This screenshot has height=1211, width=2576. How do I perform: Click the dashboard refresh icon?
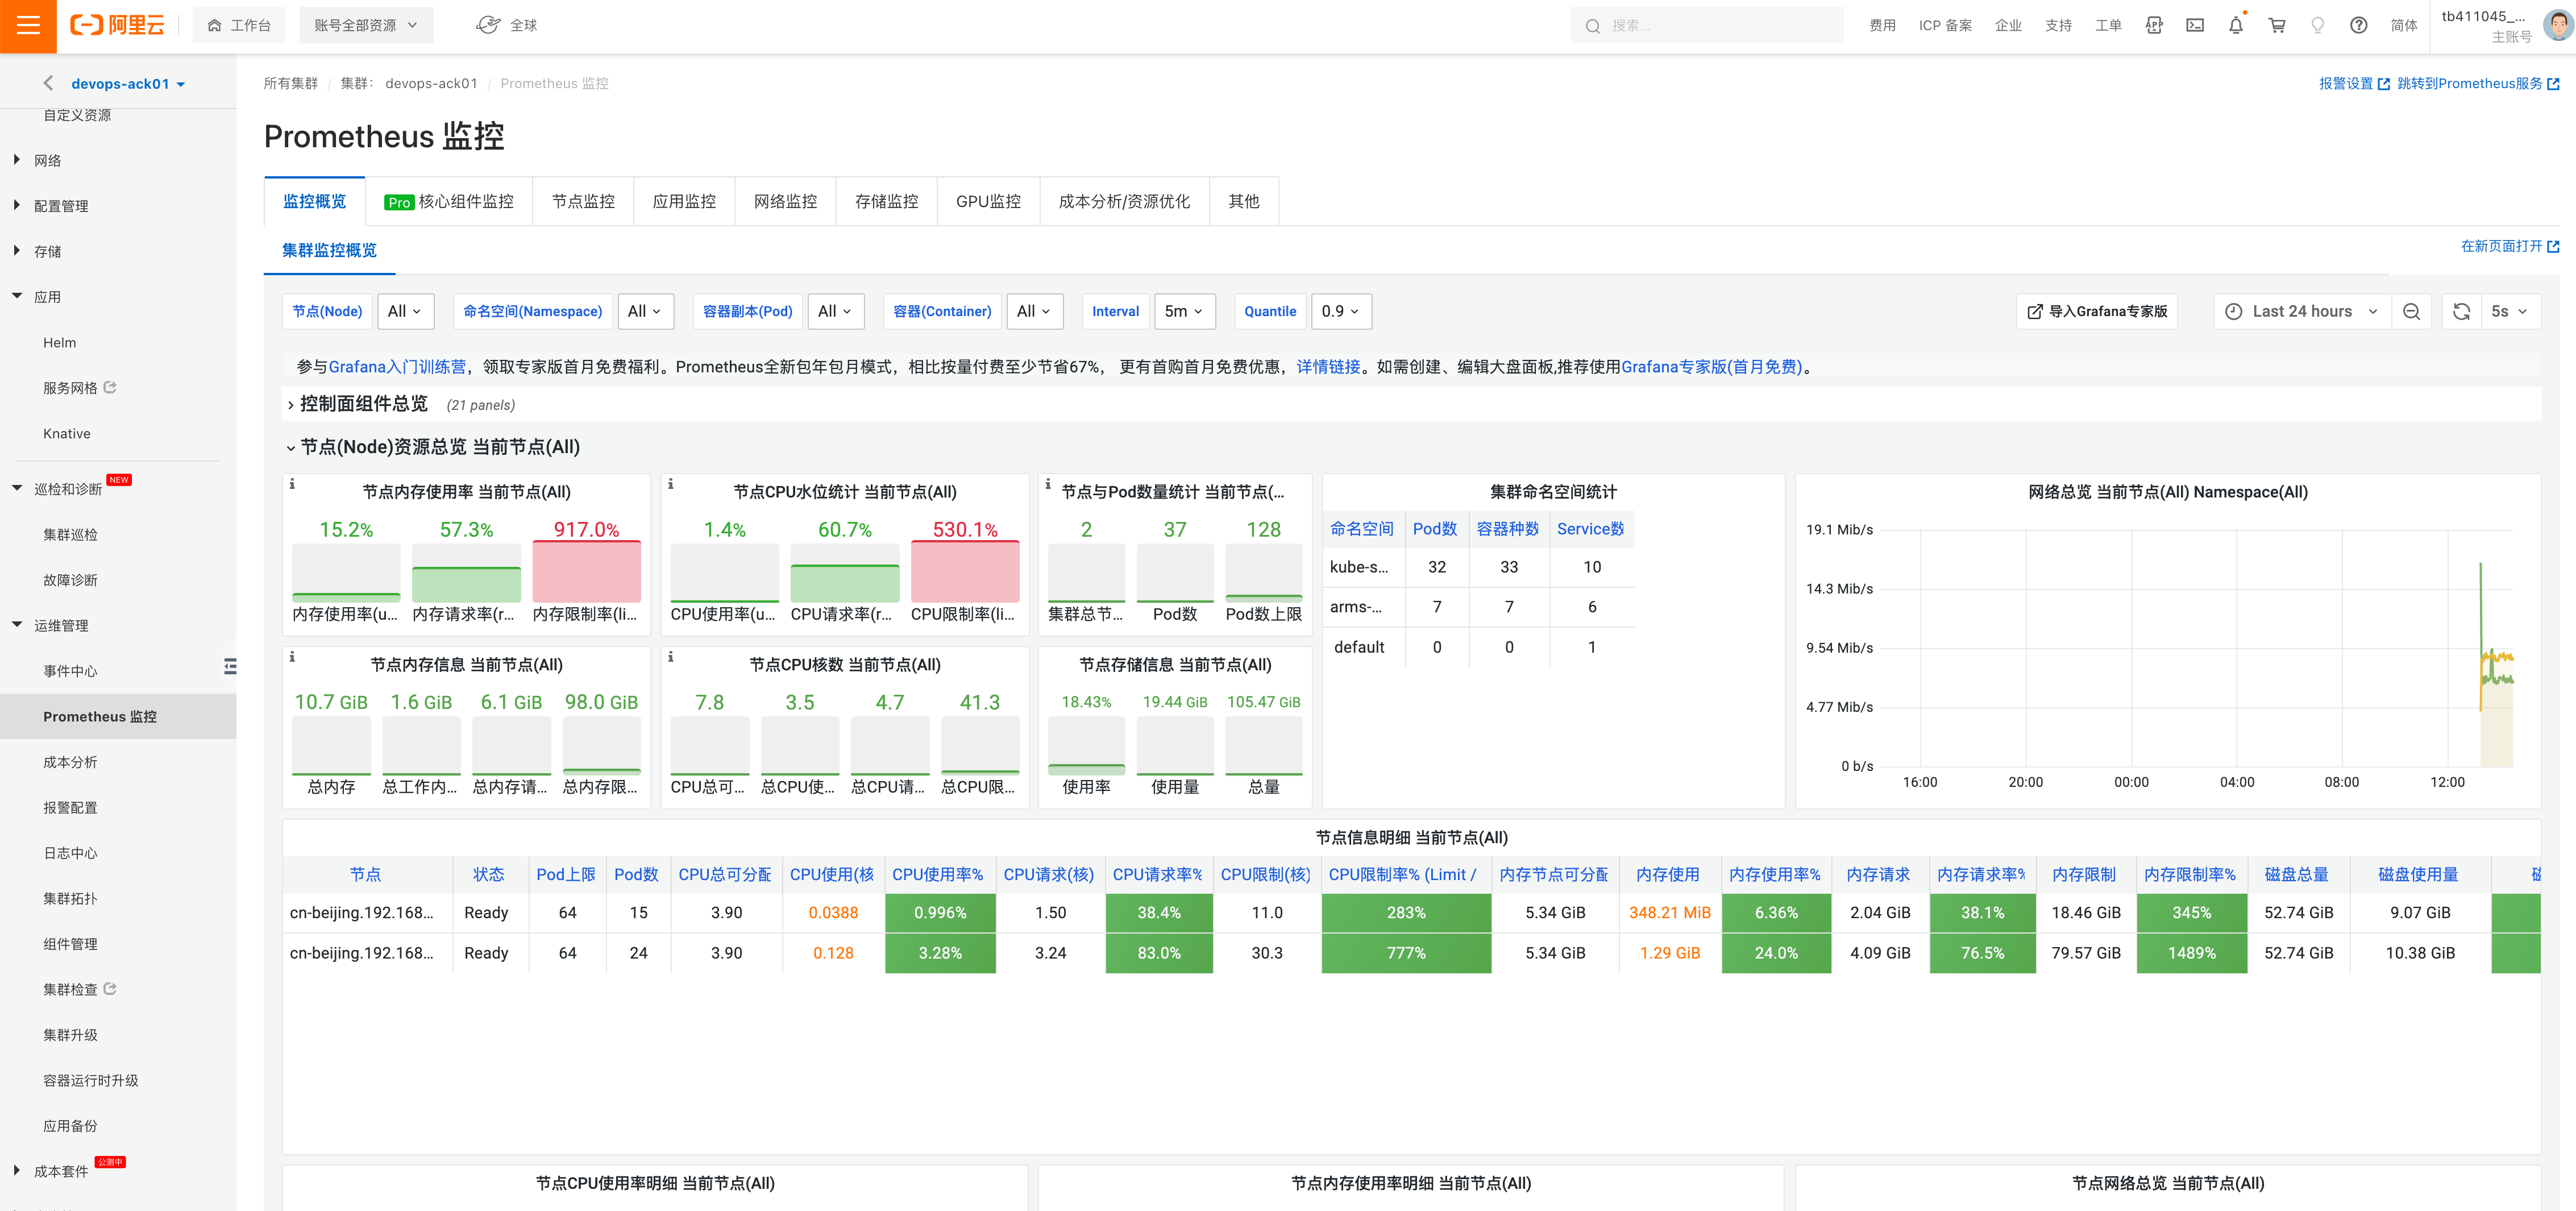point(2461,311)
